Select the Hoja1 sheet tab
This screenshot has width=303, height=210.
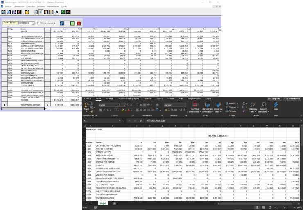[x=103, y=203]
